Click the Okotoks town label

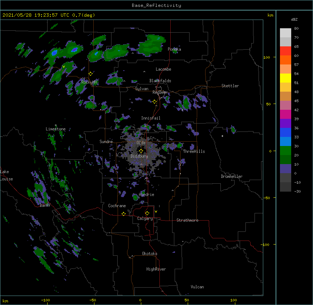(150, 254)
